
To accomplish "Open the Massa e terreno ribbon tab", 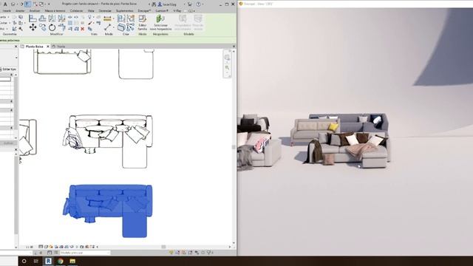I will point(55,11).
